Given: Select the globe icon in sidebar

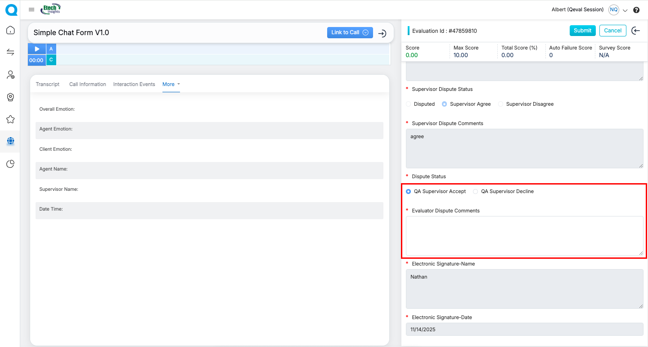Looking at the screenshot, I should click(x=10, y=141).
